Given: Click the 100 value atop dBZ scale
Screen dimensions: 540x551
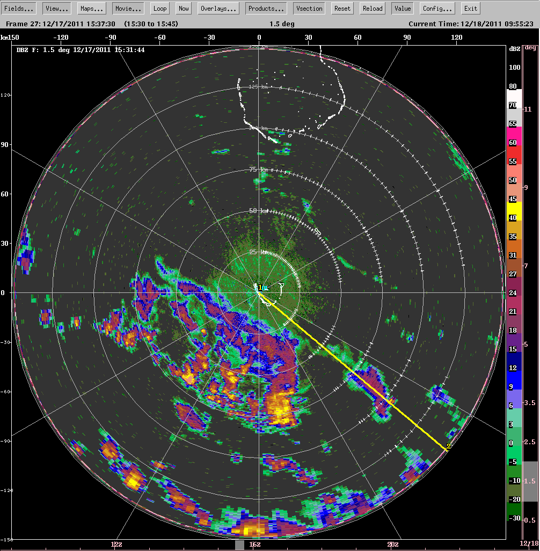Looking at the screenshot, I should tap(515, 68).
